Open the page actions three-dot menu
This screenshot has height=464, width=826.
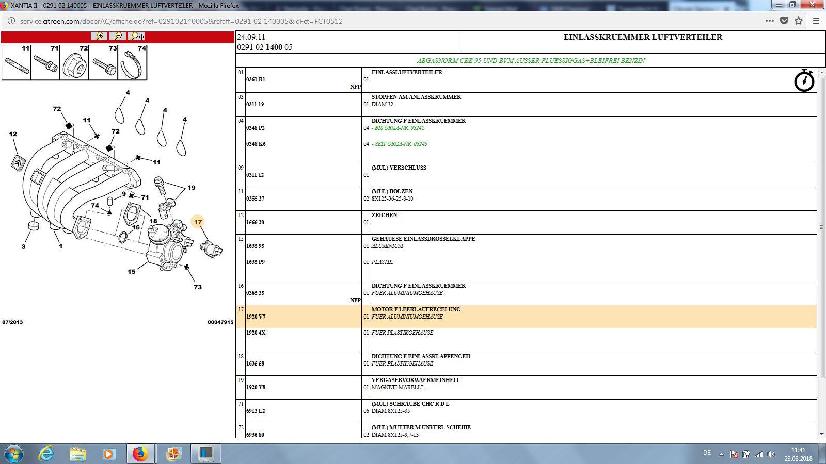click(770, 21)
